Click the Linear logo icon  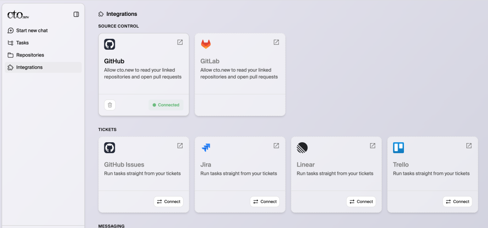point(302,148)
